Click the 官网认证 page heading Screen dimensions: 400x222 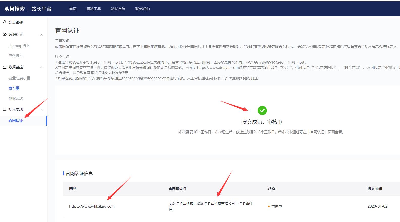(x=67, y=31)
